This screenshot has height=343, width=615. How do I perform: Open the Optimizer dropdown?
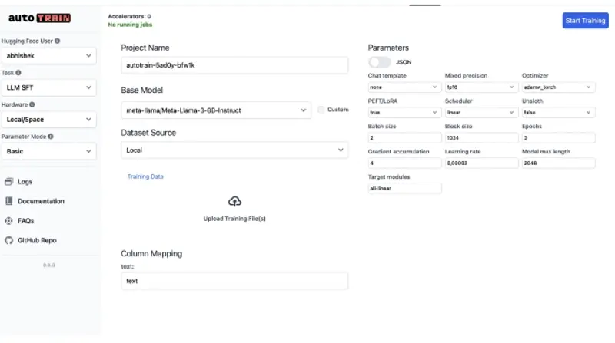(558, 87)
